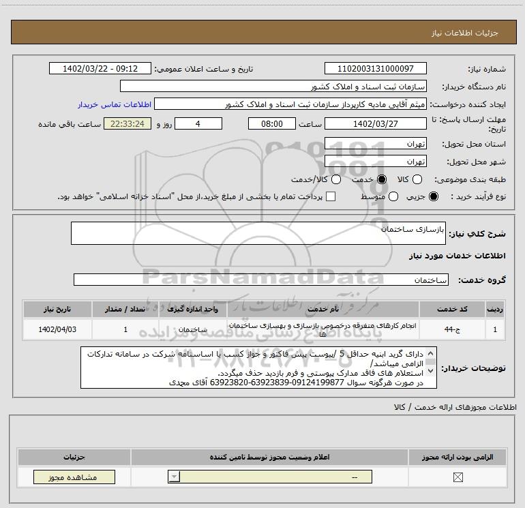The height and width of the screenshot is (508, 525).
Task: Click the deadline time 08:00 field
Action: 272,123
